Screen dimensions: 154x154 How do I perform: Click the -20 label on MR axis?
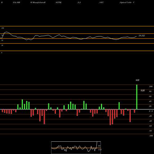tap(150, 116)
